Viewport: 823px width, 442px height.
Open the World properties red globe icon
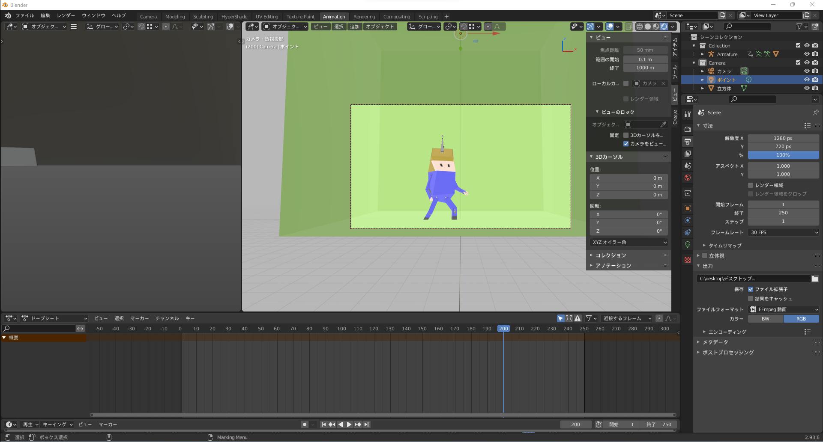coord(688,178)
